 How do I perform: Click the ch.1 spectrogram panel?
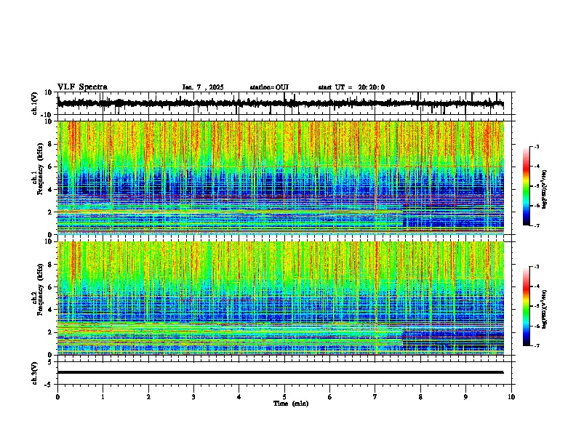[280, 177]
